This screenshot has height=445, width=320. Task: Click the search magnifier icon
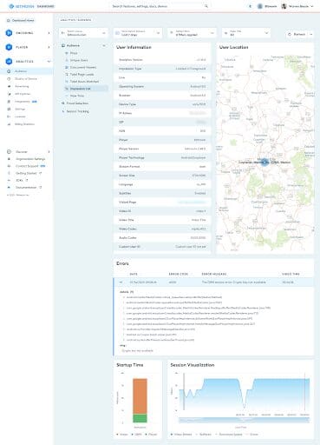(x=206, y=6)
